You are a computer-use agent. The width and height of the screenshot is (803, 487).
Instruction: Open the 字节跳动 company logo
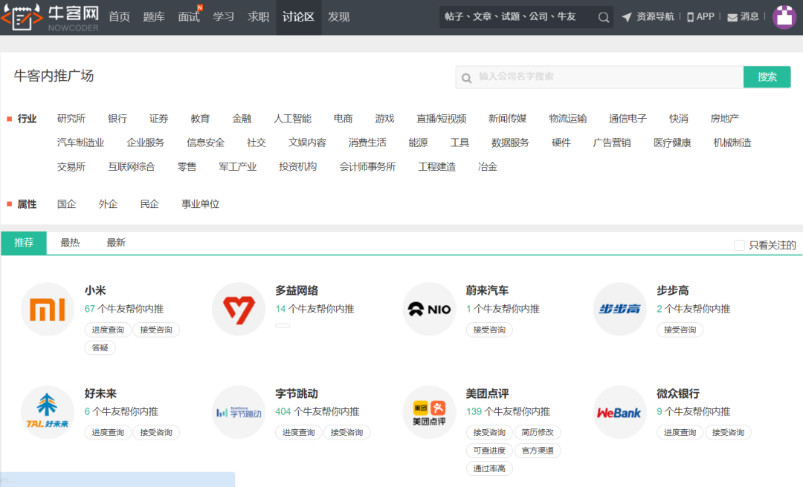[x=239, y=412]
